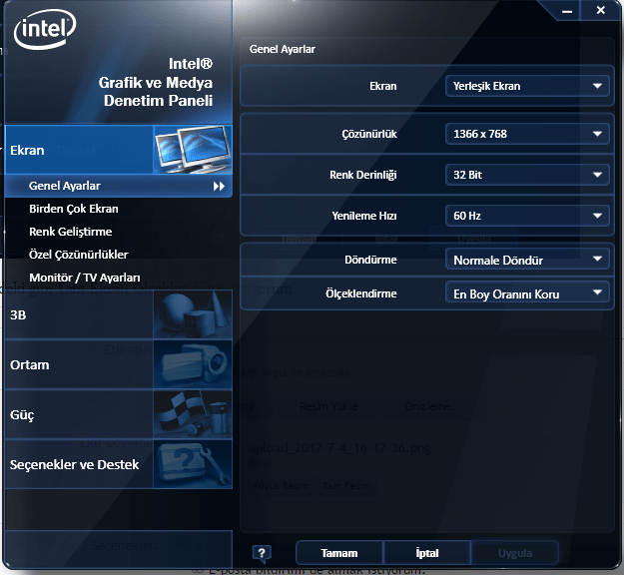Viewport: 624px width, 575px height.
Task: Minimize the Intel control panel window
Action: [x=567, y=11]
